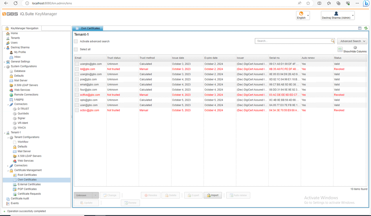Image resolution: width=371 pixels, height=216 pixels.
Task: Click the refresh icon in tab bar
Action: 366,28
